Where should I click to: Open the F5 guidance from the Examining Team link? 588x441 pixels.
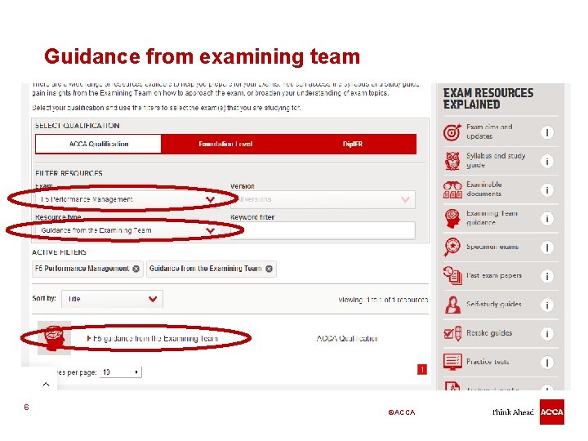click(x=155, y=339)
